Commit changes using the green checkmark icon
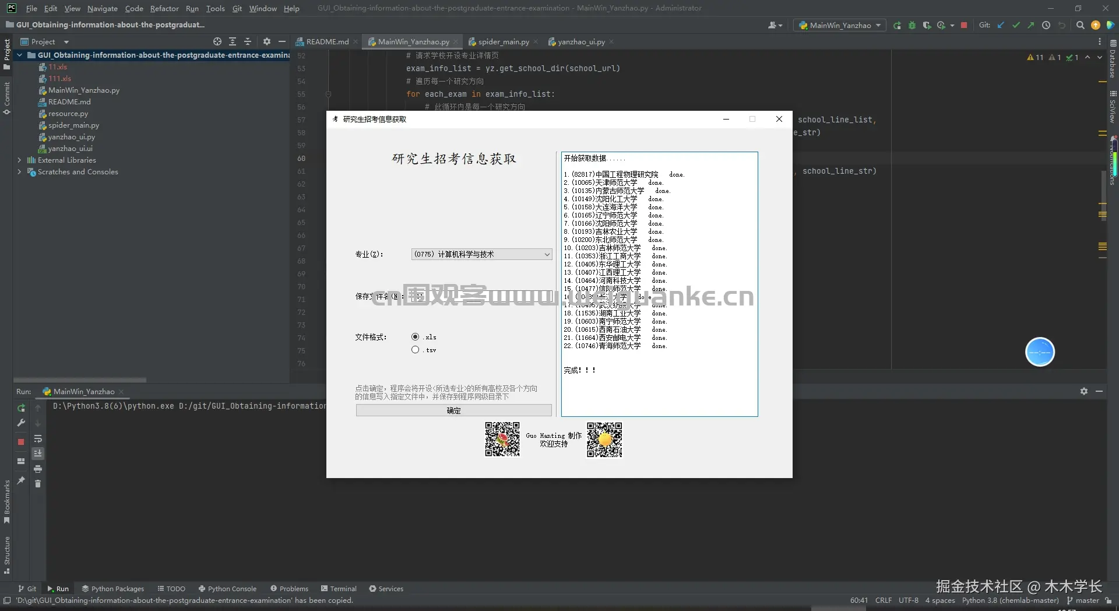The width and height of the screenshot is (1119, 611). coord(1016,25)
